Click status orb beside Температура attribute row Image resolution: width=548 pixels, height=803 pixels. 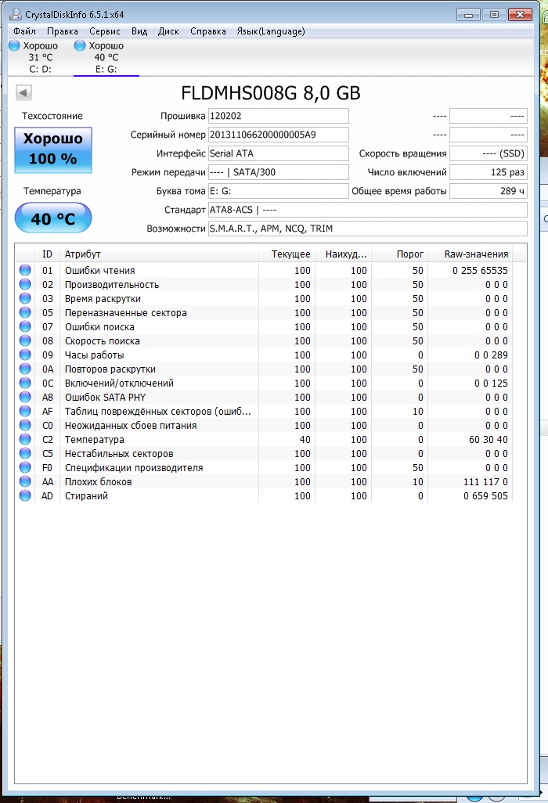point(25,440)
